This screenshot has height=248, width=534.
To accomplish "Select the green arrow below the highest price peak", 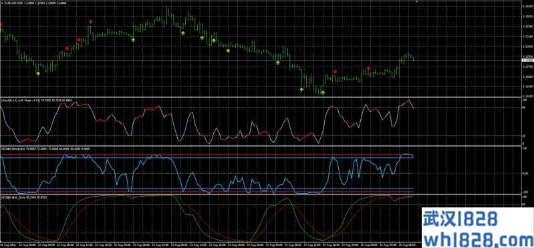I will pyautogui.click(x=183, y=33).
